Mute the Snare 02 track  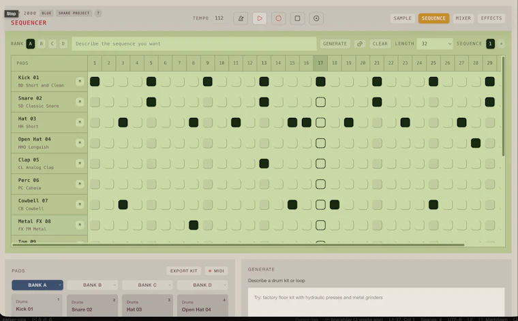pos(80,102)
